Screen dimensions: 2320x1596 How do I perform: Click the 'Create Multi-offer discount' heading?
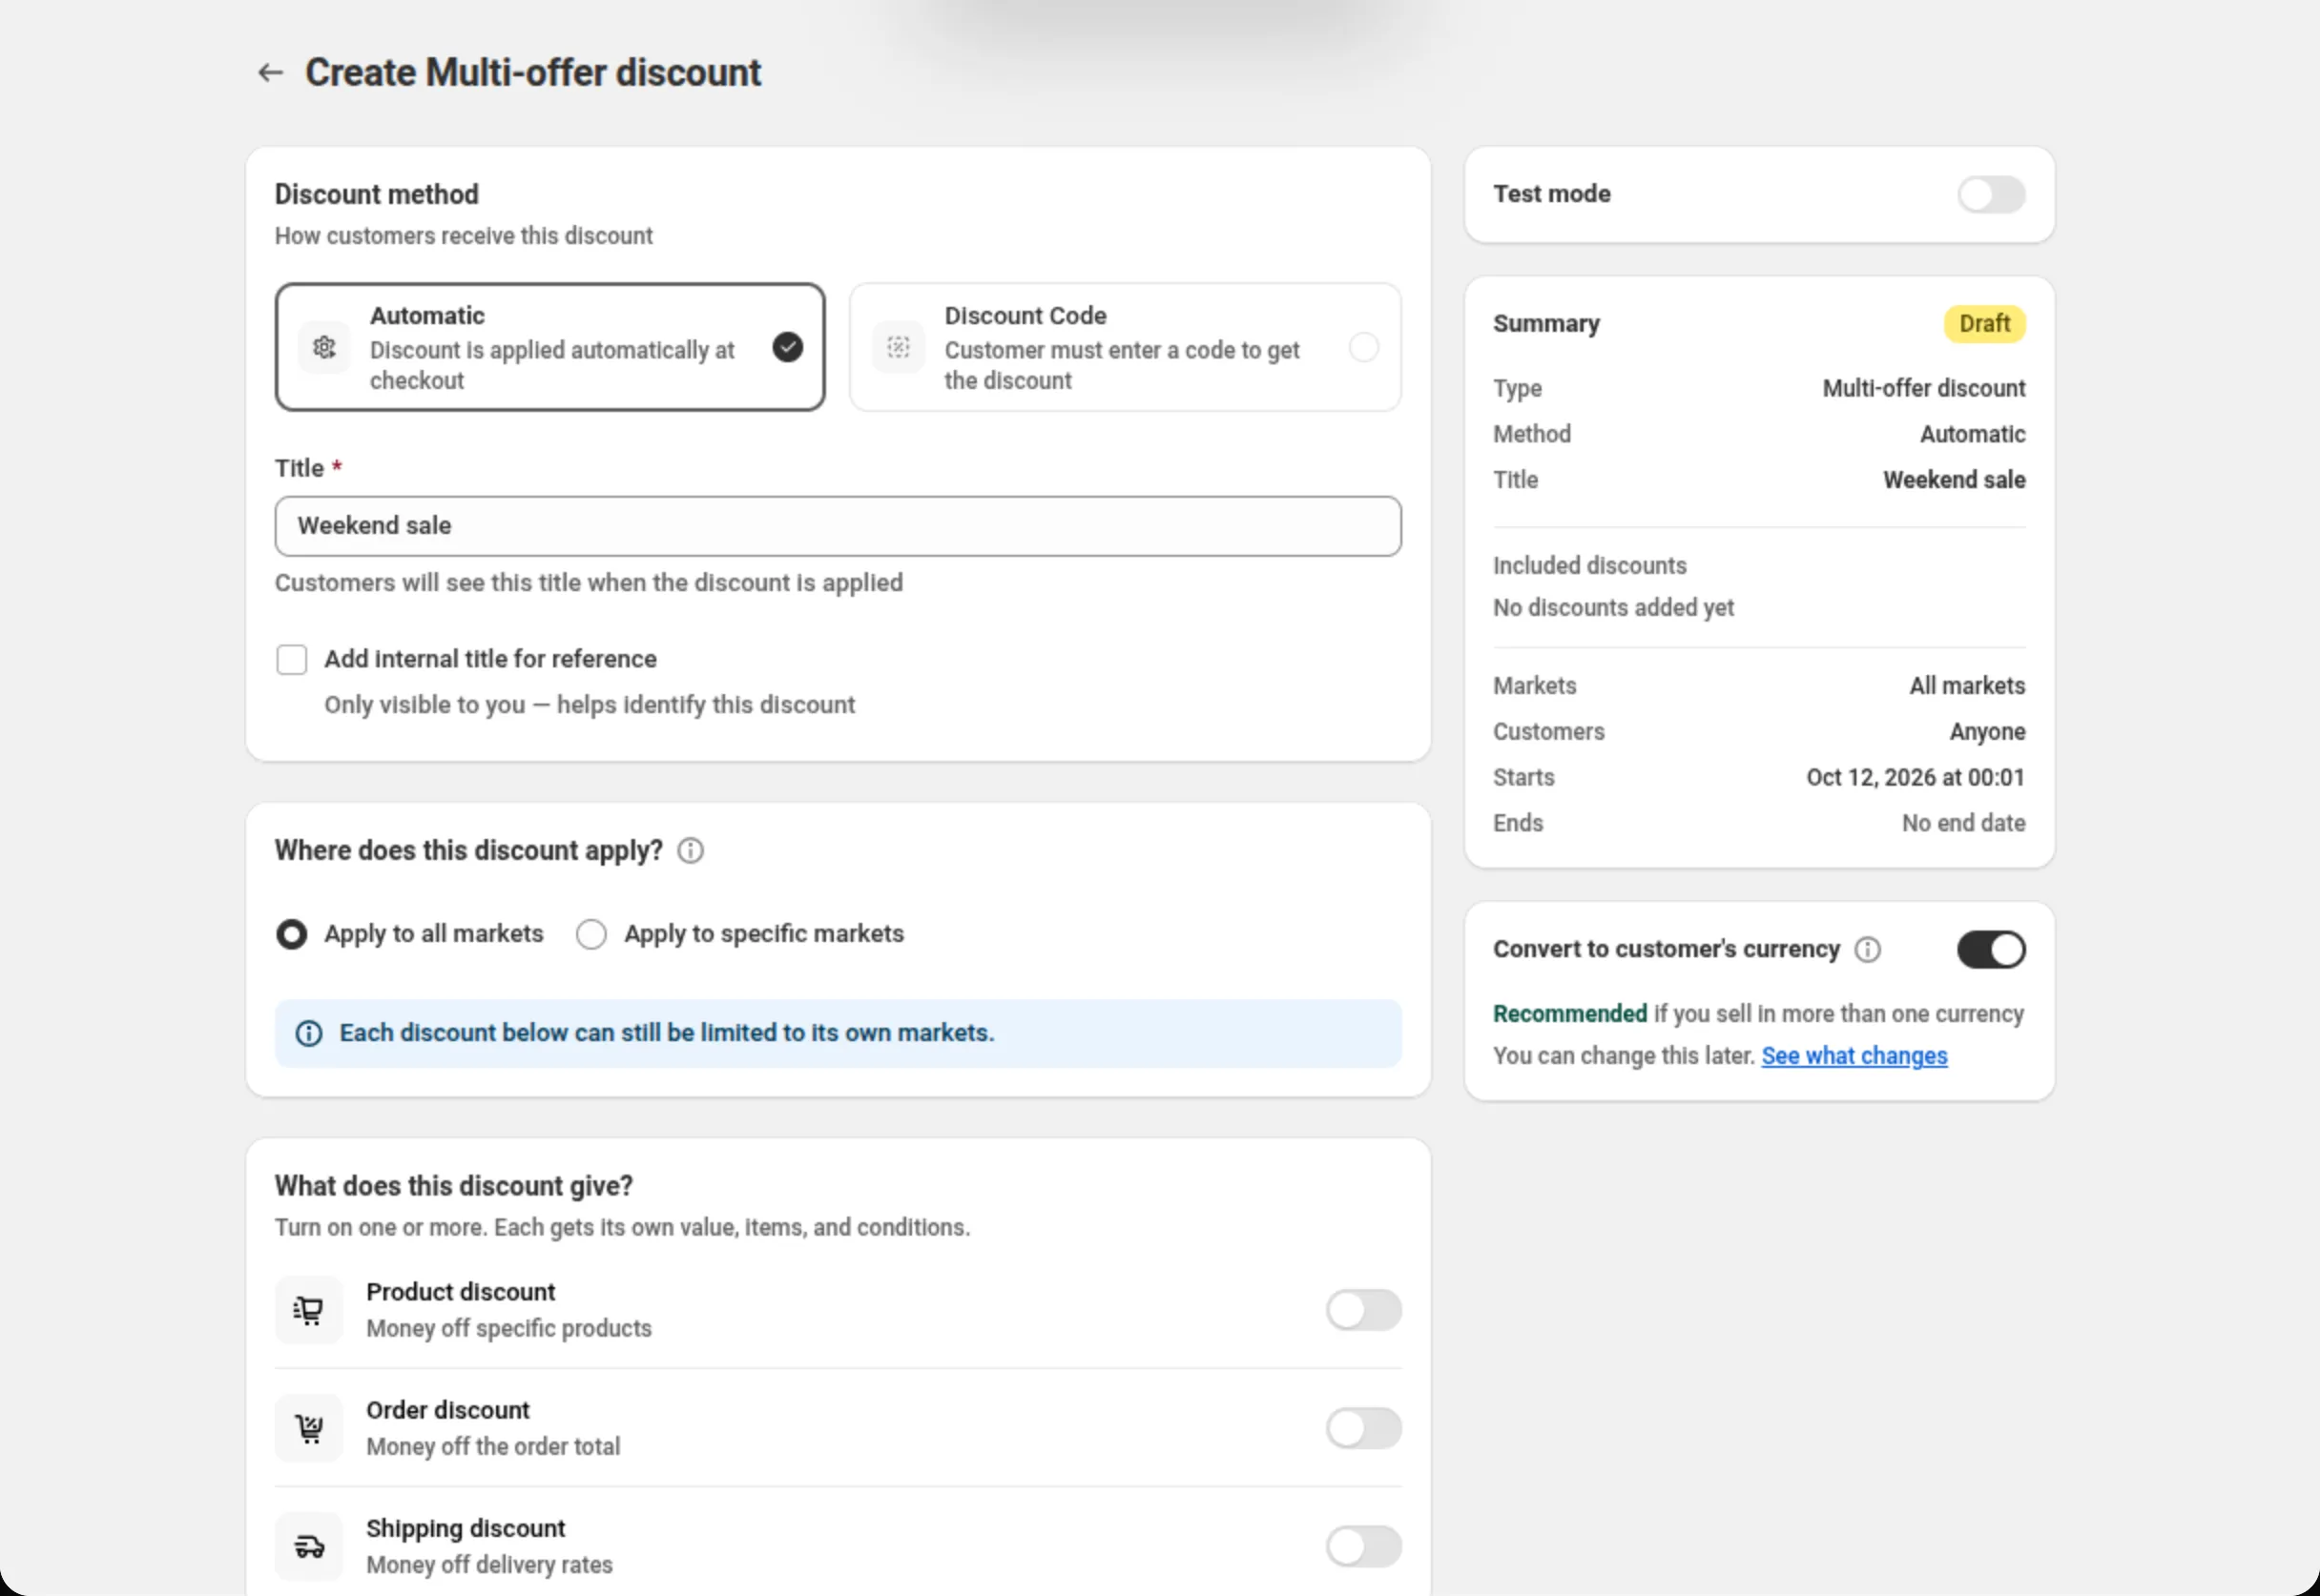pyautogui.click(x=533, y=73)
